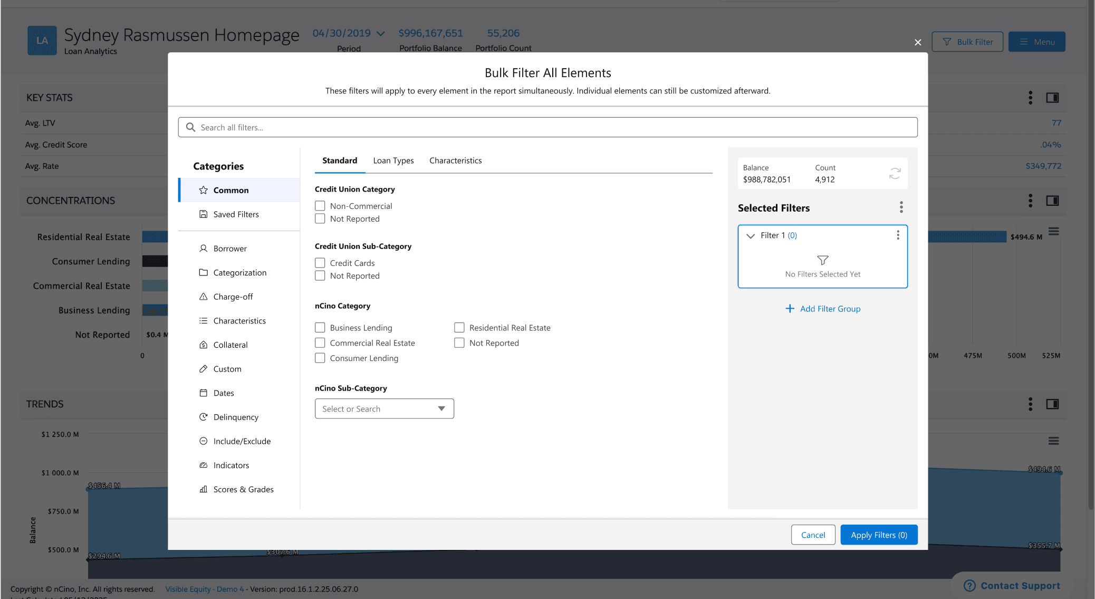Focus the Search all filters field
The width and height of the screenshot is (1095, 599).
pyautogui.click(x=547, y=127)
